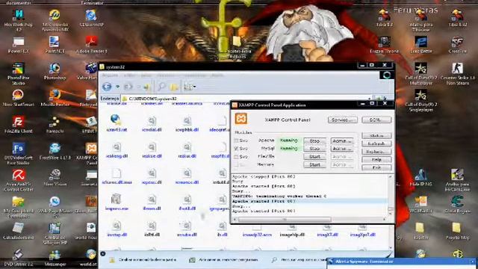The width and height of the screenshot is (478, 269).
Task: Open Apache Admin in XAMPP
Action: click(x=342, y=141)
